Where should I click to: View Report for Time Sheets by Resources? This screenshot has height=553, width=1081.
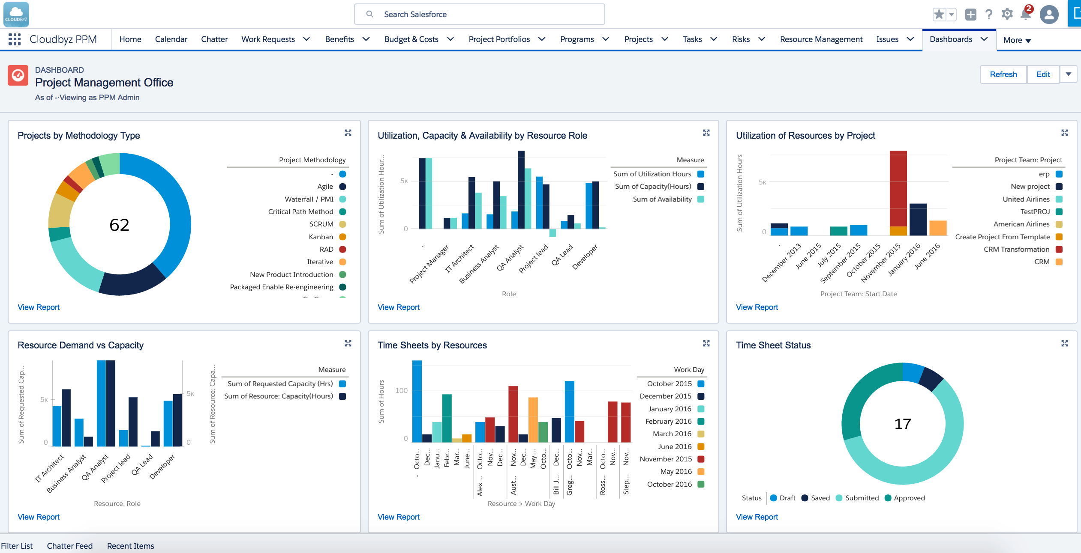pos(399,517)
